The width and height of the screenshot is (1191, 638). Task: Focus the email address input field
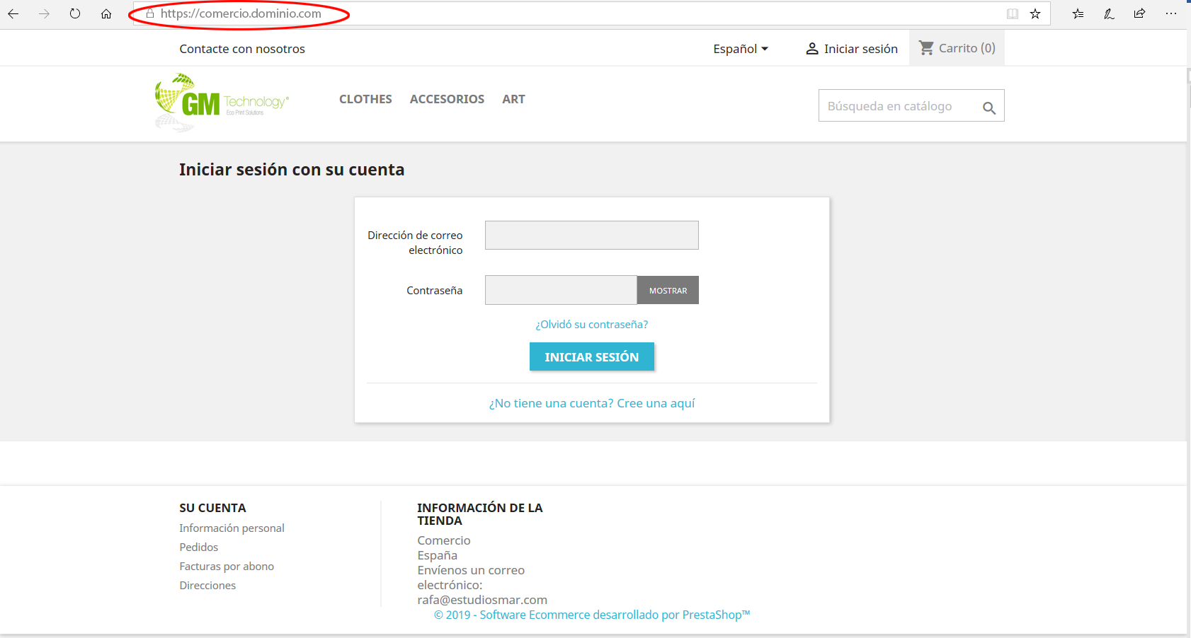click(x=591, y=236)
